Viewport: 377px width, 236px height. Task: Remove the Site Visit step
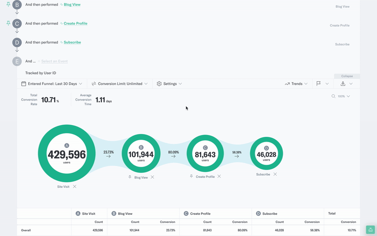pos(75,186)
